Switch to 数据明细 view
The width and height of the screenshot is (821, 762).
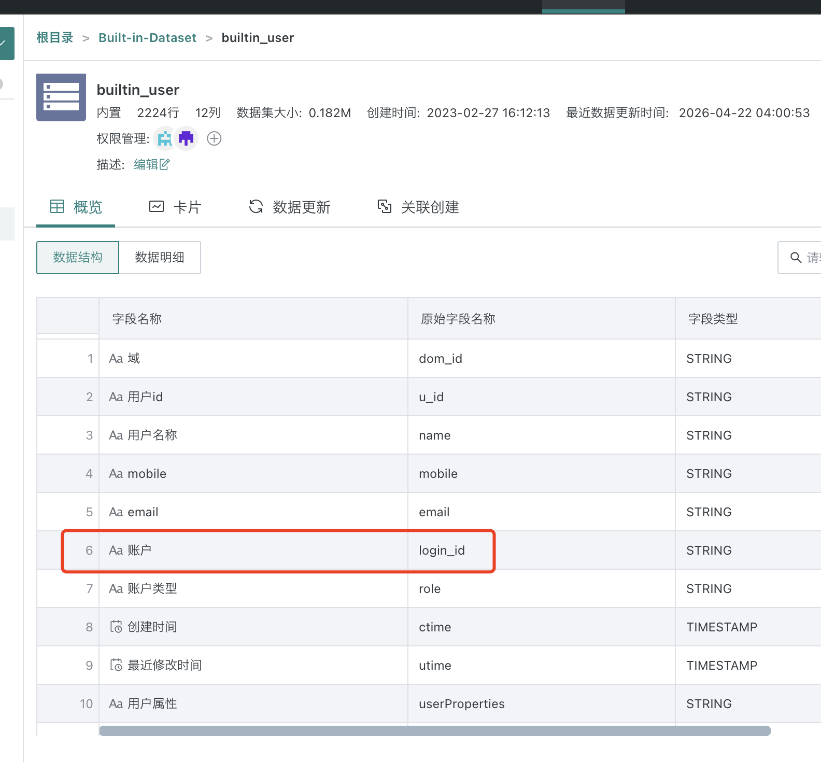pyautogui.click(x=160, y=258)
